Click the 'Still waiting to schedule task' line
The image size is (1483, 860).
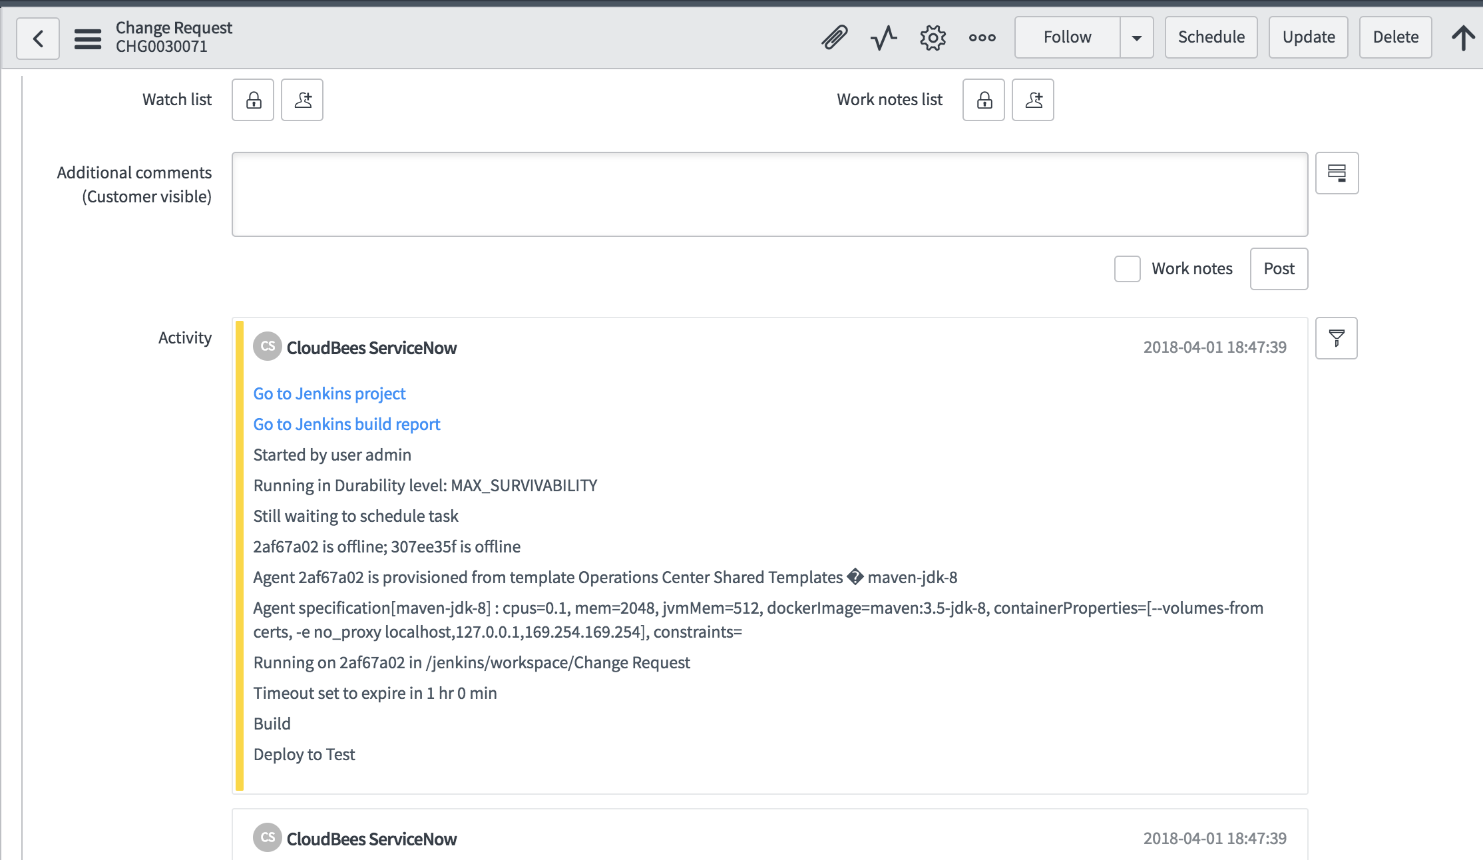pyautogui.click(x=356, y=516)
